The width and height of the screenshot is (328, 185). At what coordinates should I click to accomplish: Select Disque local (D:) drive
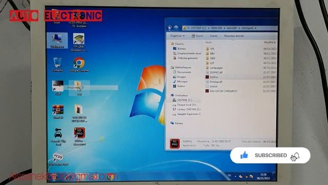click(184, 105)
